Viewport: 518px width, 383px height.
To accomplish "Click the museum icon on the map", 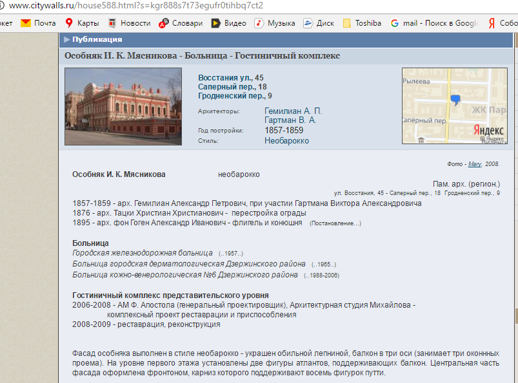I will [x=421, y=140].
